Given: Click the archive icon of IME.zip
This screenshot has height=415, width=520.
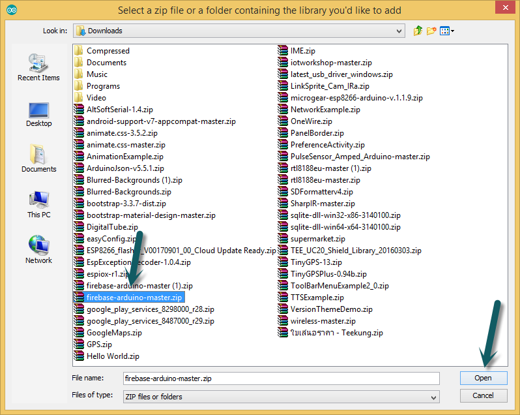Looking at the screenshot, I should click(x=283, y=50).
